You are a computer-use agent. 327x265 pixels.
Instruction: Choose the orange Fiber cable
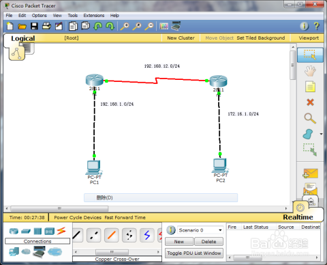click(x=112, y=235)
